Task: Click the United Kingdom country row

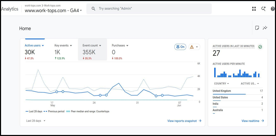Action: [238, 91]
